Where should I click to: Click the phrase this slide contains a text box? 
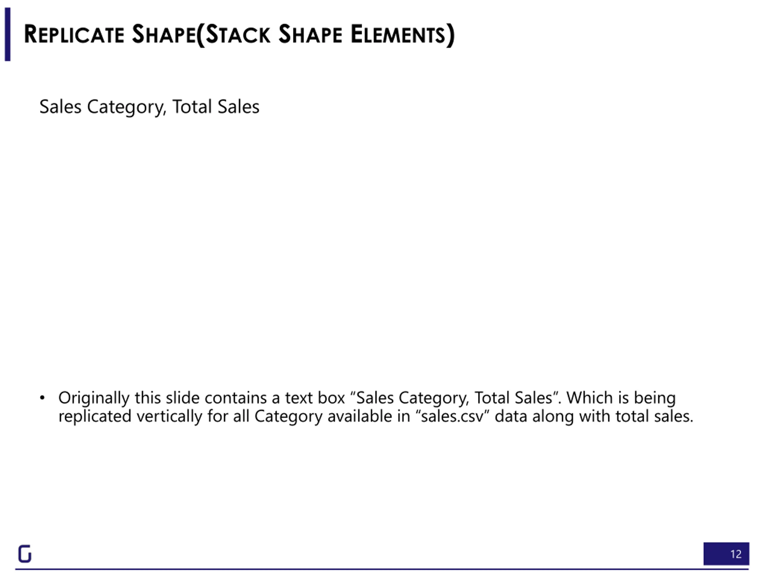[x=240, y=398]
